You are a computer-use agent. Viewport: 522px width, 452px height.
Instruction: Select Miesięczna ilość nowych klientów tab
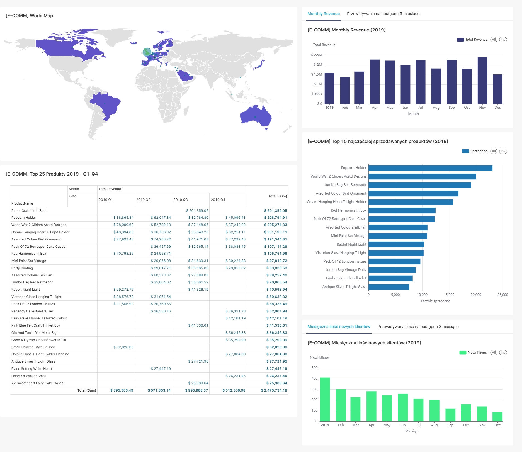339,327
